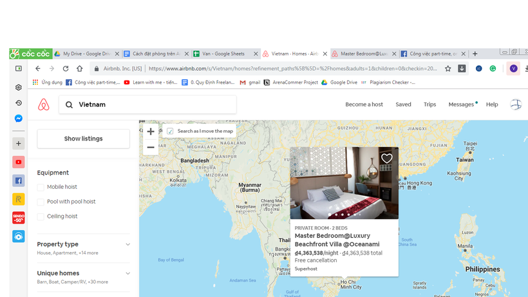The image size is (528, 297).
Task: Open YouTube from the sidebar
Action: tap(19, 162)
